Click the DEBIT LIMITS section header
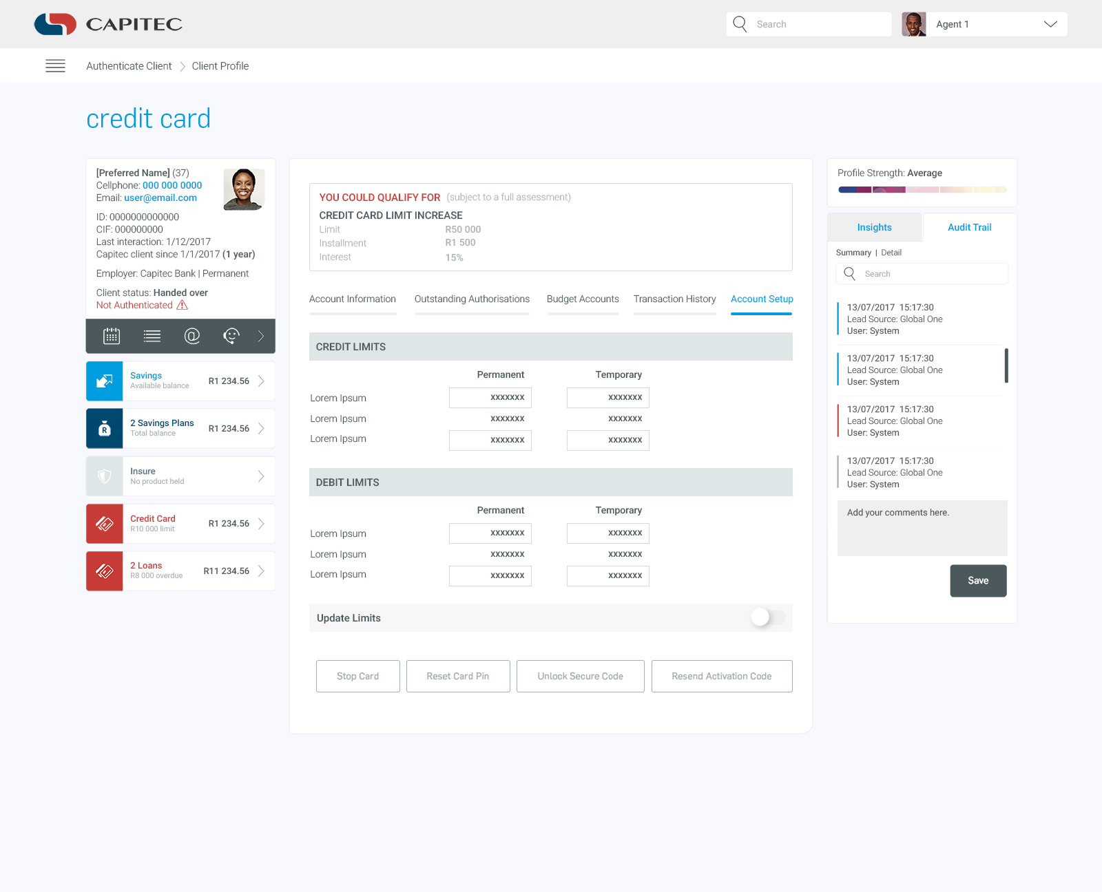Viewport: 1102px width, 892px height. tap(551, 482)
